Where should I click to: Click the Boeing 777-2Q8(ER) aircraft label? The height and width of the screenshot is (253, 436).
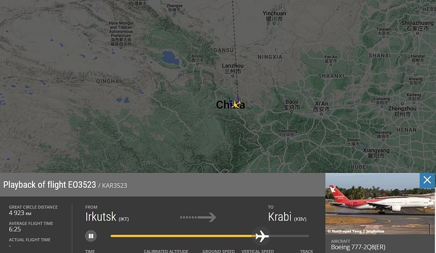(358, 247)
